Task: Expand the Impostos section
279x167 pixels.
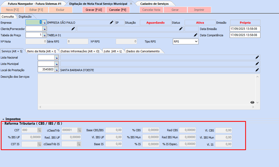Action: tap(4, 119)
